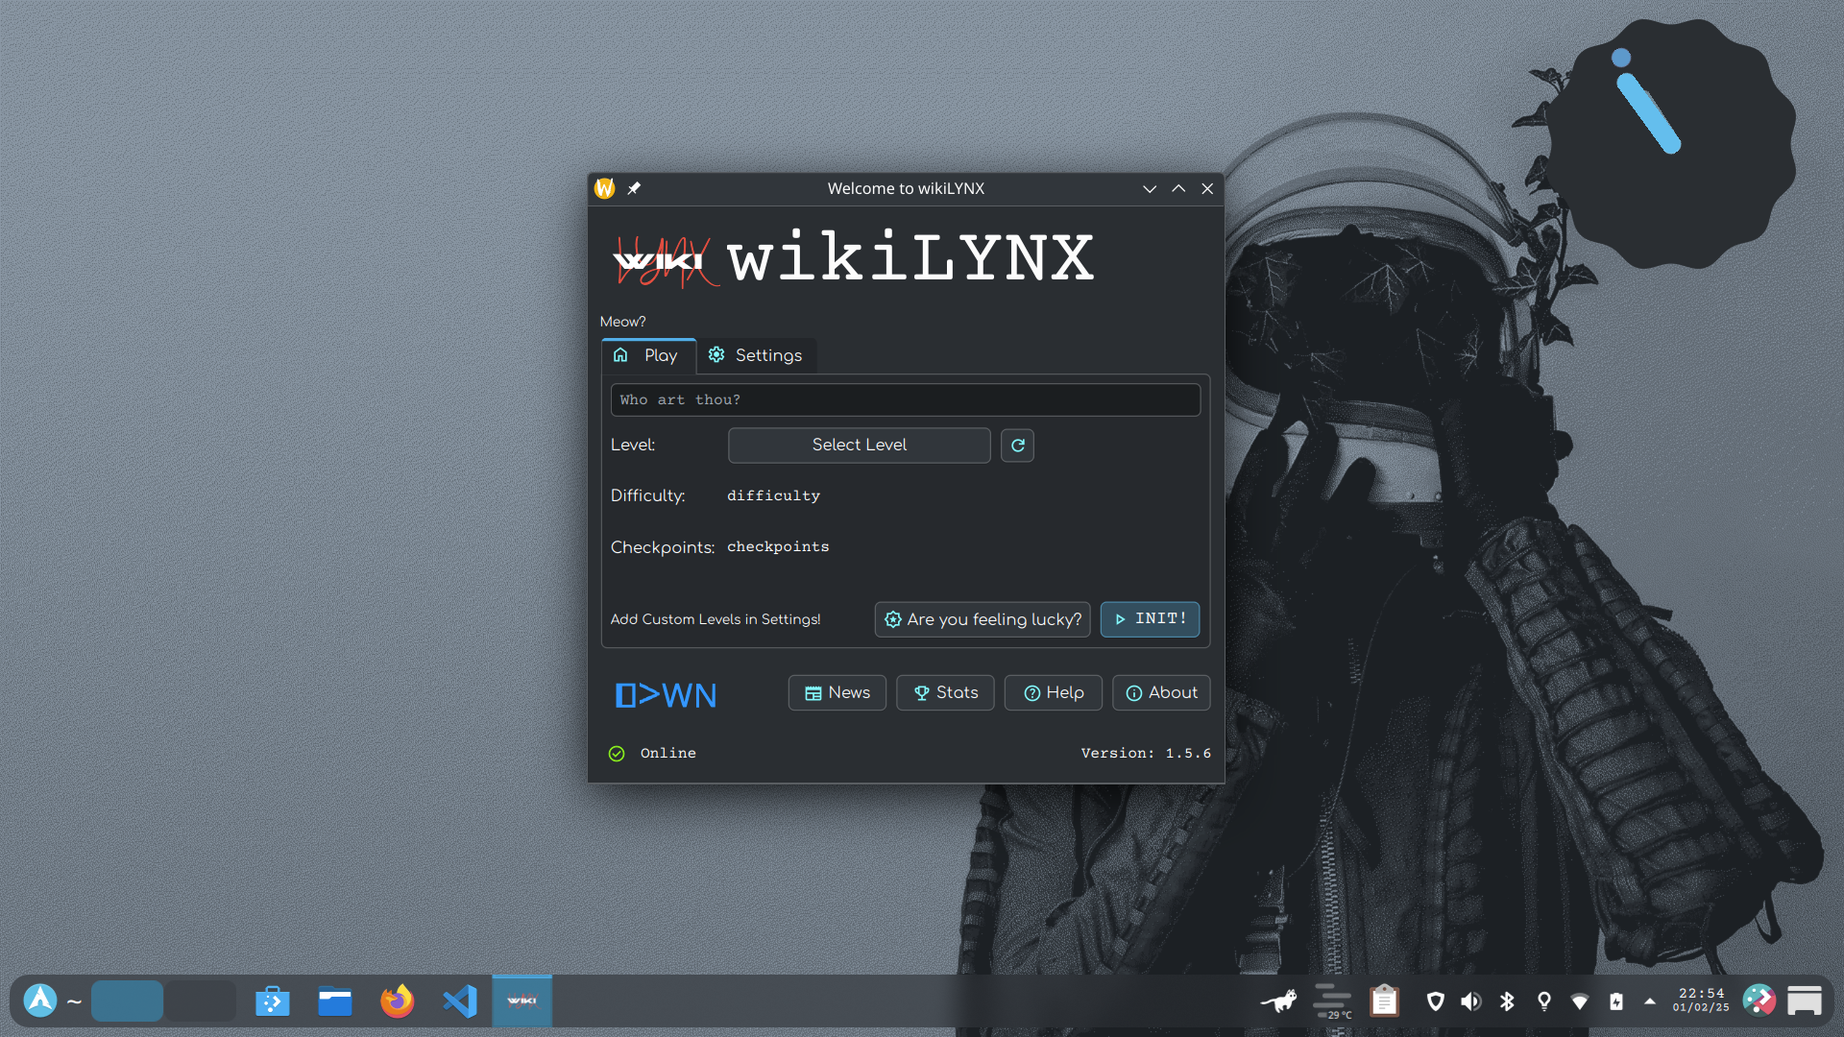Image resolution: width=1844 pixels, height=1037 pixels.
Task: Open the Arch application launcher menu
Action: (40, 1001)
